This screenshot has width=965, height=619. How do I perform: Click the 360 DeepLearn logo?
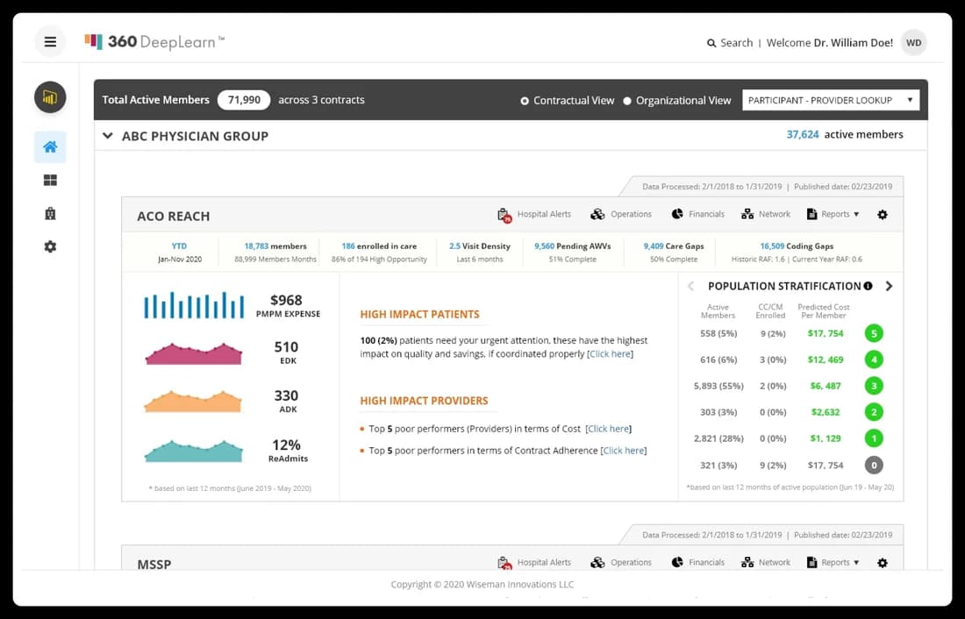pos(154,42)
